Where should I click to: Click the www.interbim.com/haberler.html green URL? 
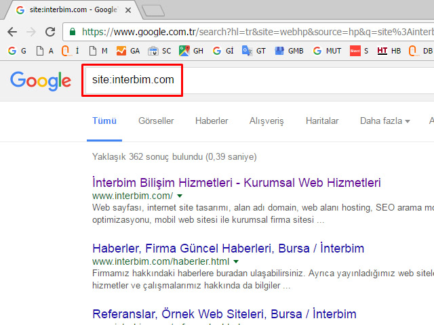click(161, 261)
